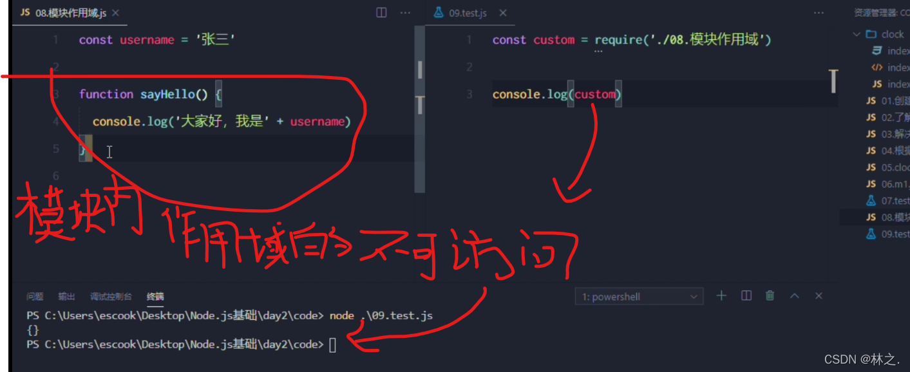Click the left editor vertical scrollbar
The height and width of the screenshot is (372, 910).
tap(421, 109)
